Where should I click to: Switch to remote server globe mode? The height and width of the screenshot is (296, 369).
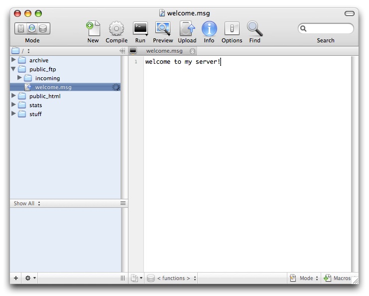[x=32, y=28]
